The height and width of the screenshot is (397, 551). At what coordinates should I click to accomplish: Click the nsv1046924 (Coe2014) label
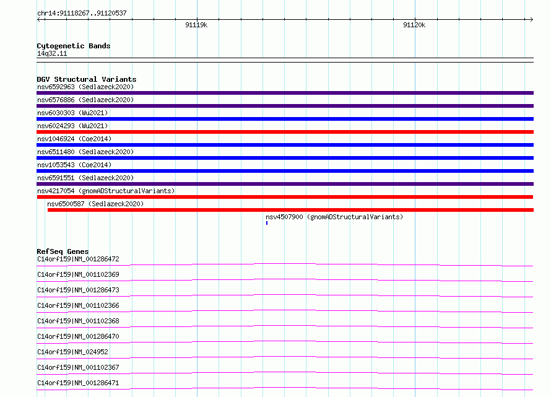pyautogui.click(x=74, y=139)
